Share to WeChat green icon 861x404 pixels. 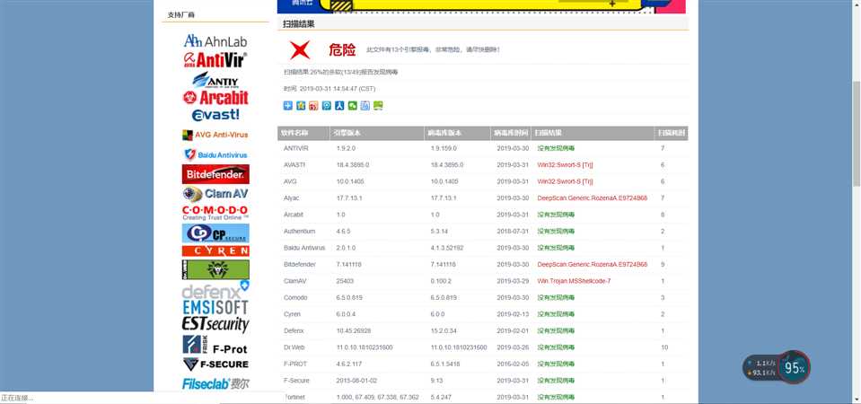(353, 105)
